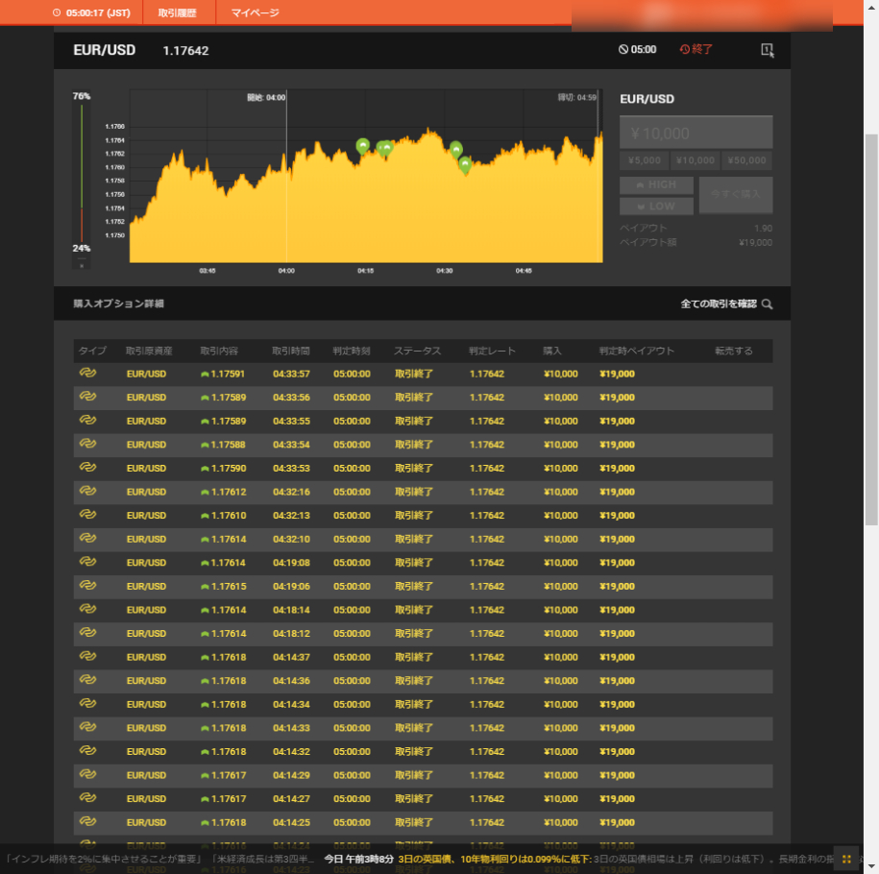The width and height of the screenshot is (879, 874).
Task: Click type icon of the 04:19:08 trade row
Action: (87, 561)
